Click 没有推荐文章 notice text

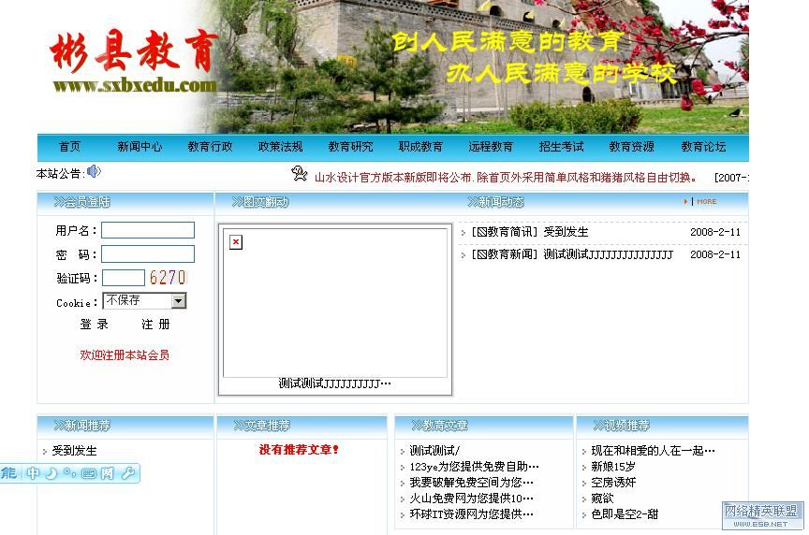click(x=299, y=450)
